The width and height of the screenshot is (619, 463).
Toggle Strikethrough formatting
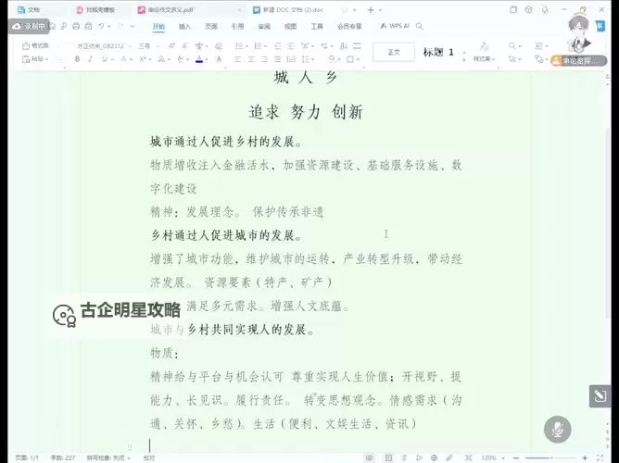tap(123, 59)
